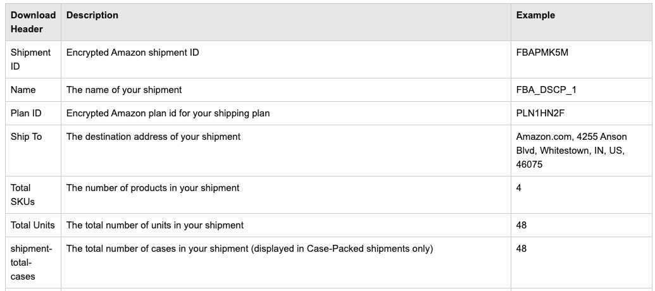Click the Whitestown Amazon.com example address
The width and height of the screenshot is (655, 291).
[x=570, y=151]
